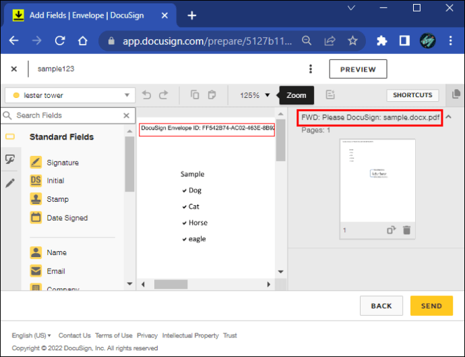The width and height of the screenshot is (465, 357).
Task: Click the 'eagle' line in document
Action: [194, 239]
